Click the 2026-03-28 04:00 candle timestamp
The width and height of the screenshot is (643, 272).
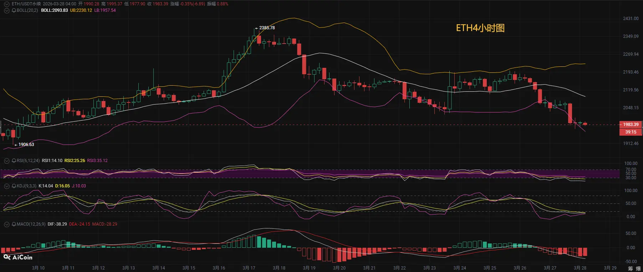(60, 4)
